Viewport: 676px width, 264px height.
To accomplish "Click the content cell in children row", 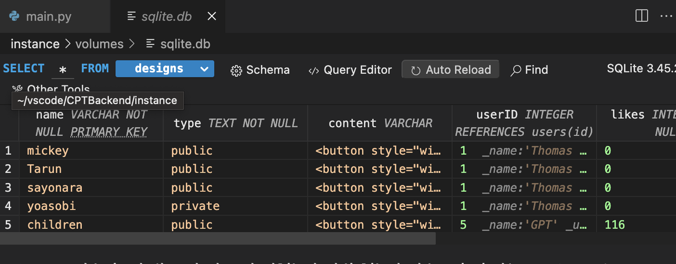I will (x=380, y=224).
